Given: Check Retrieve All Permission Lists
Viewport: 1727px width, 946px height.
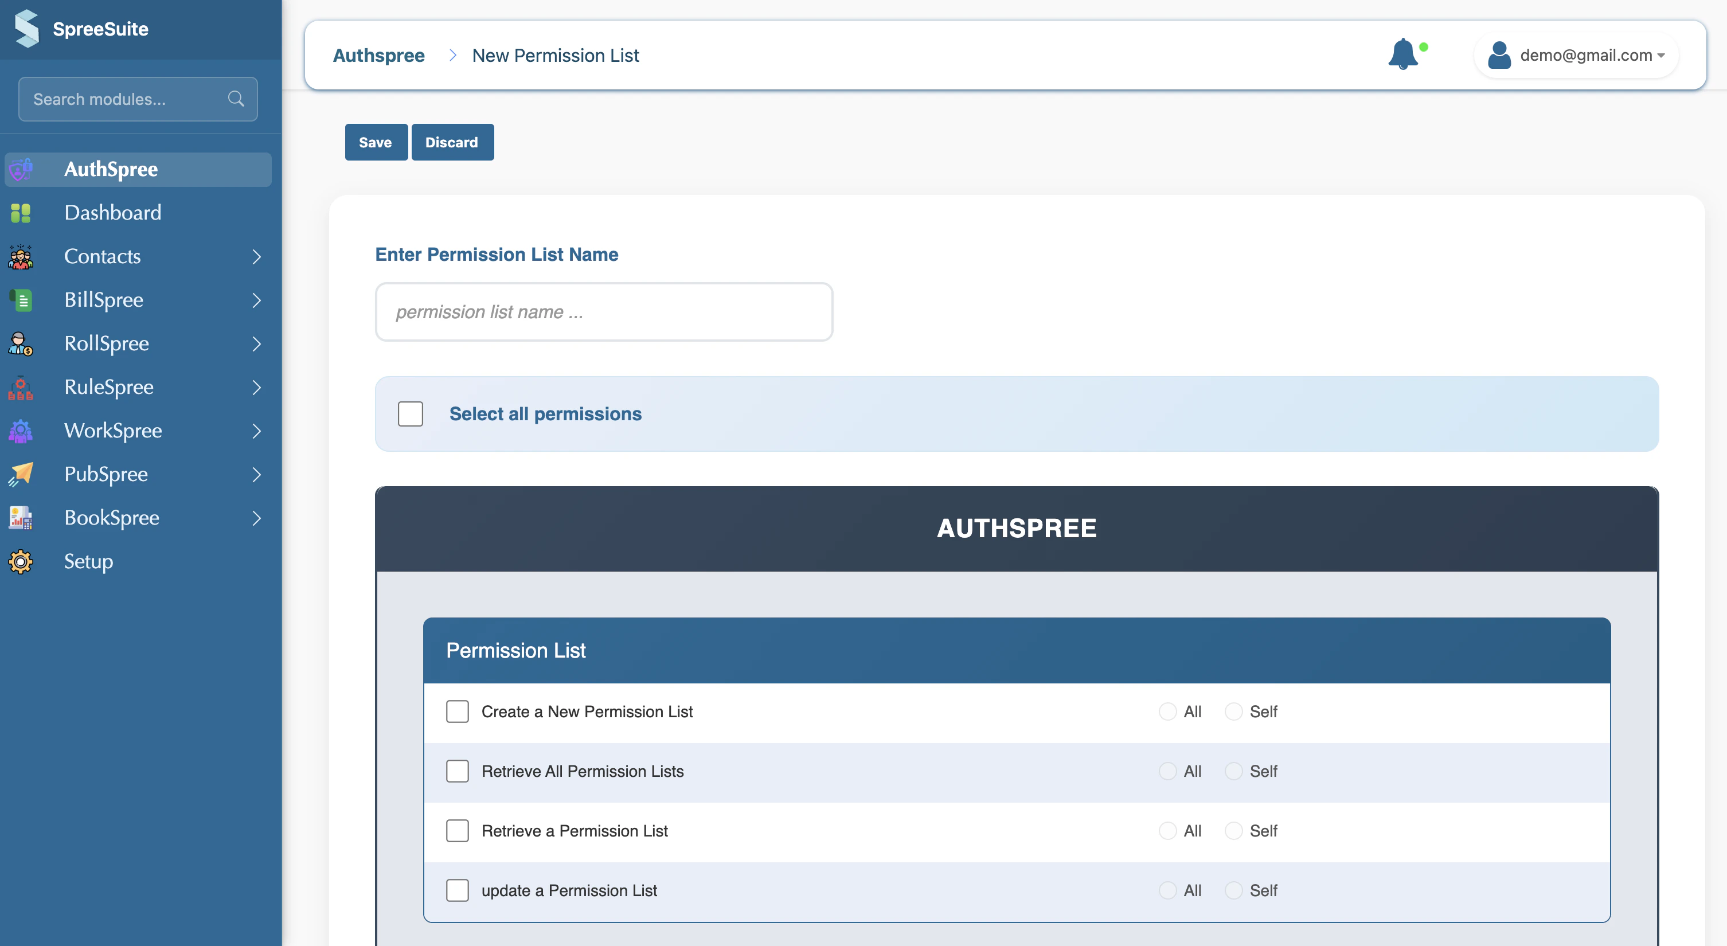Looking at the screenshot, I should (457, 771).
